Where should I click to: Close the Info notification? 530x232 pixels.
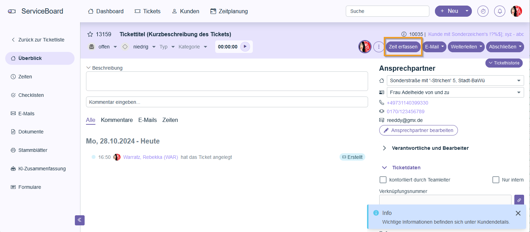click(518, 213)
